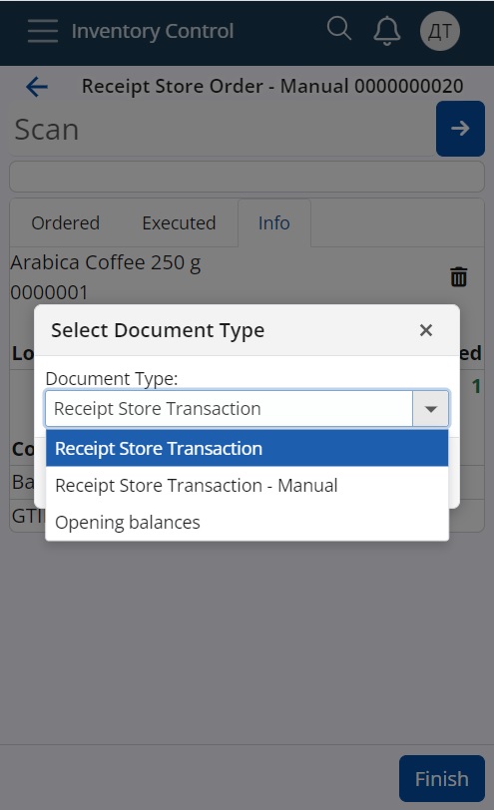Screen dimensions: 494x810
Task: Click the Inventory Control title
Action: pyautogui.click(x=153, y=31)
